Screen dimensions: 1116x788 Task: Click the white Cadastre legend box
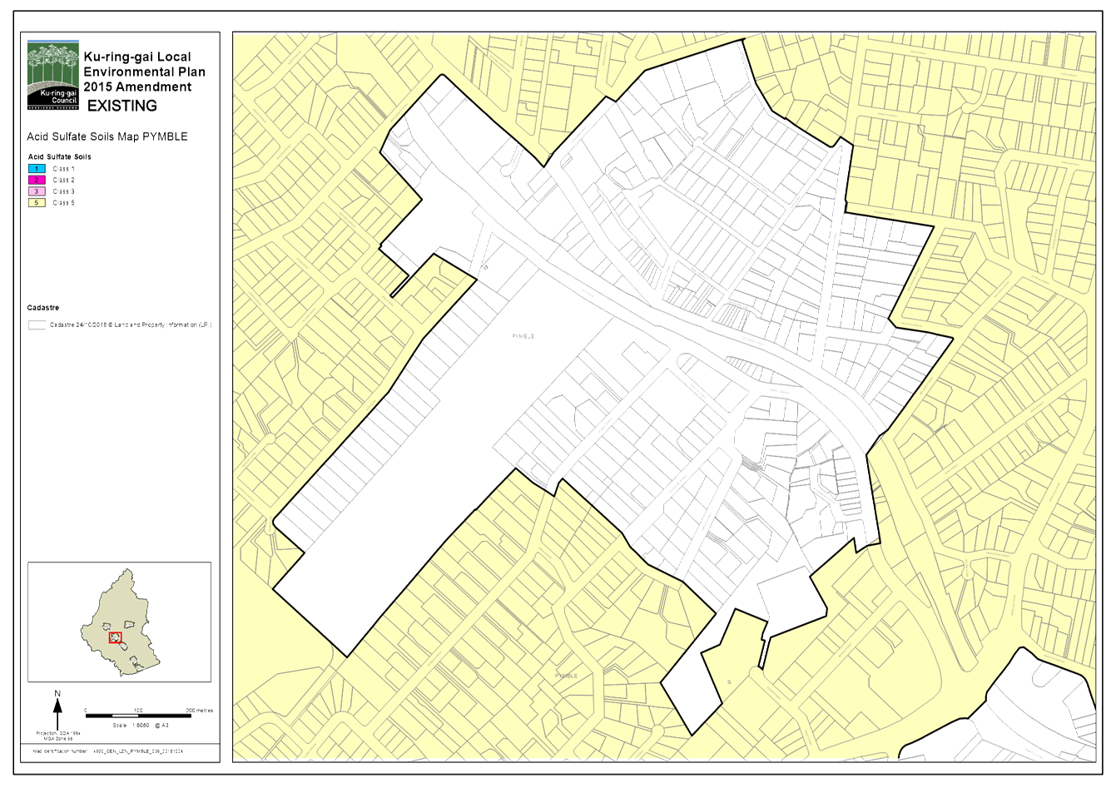pos(37,325)
